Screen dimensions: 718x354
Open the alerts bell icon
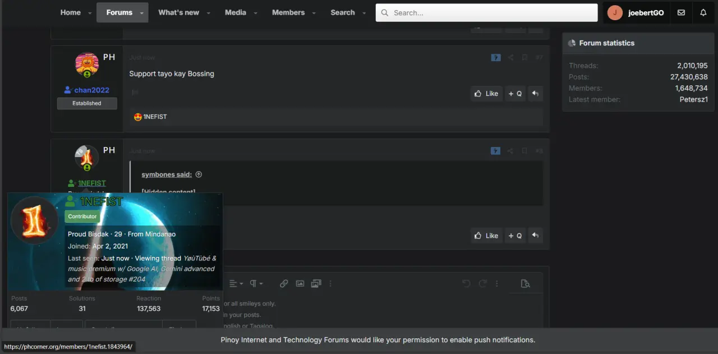click(x=703, y=12)
